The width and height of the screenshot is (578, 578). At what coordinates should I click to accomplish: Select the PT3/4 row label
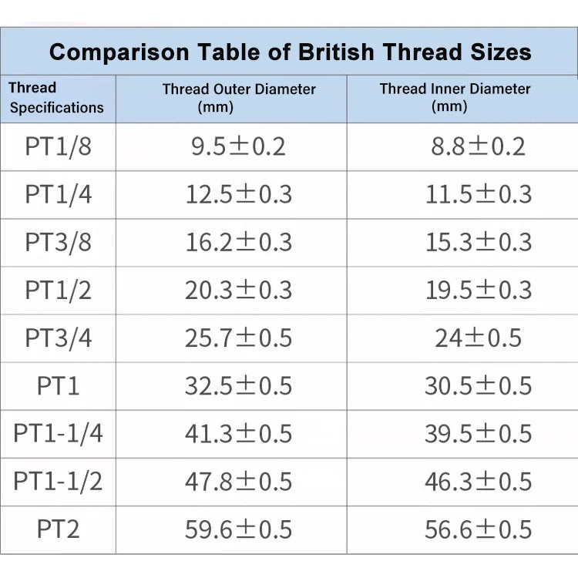pos(58,338)
